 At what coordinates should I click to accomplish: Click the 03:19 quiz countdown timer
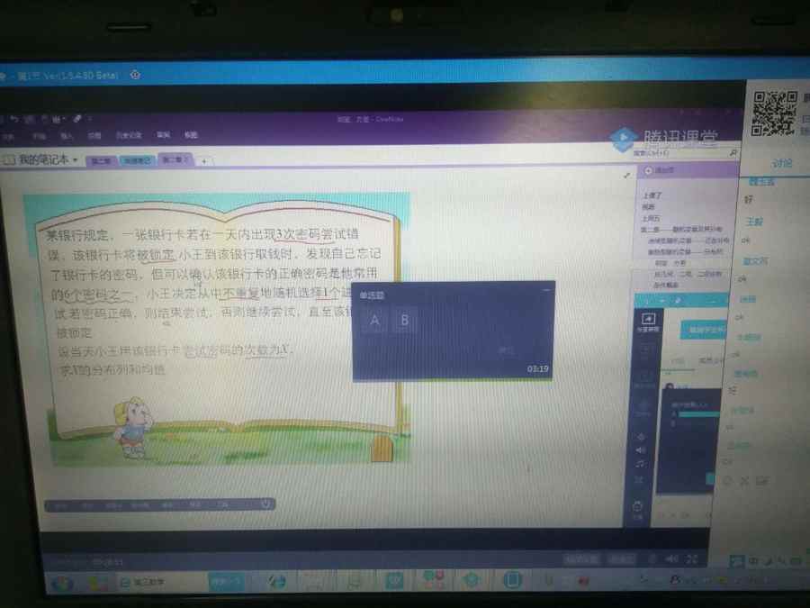coord(537,369)
